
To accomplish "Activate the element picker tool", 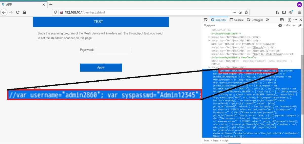I will point(206,20).
